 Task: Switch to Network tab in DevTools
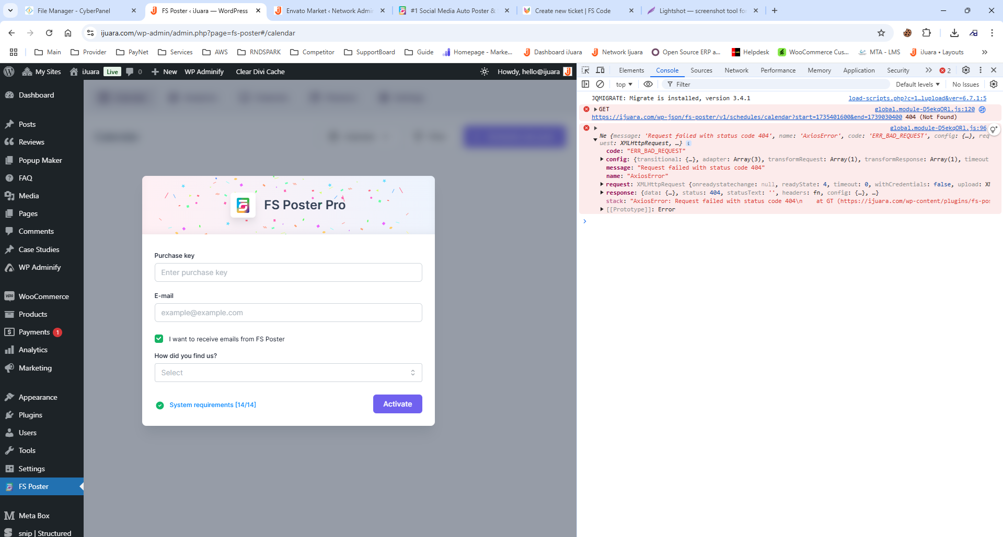(x=736, y=70)
